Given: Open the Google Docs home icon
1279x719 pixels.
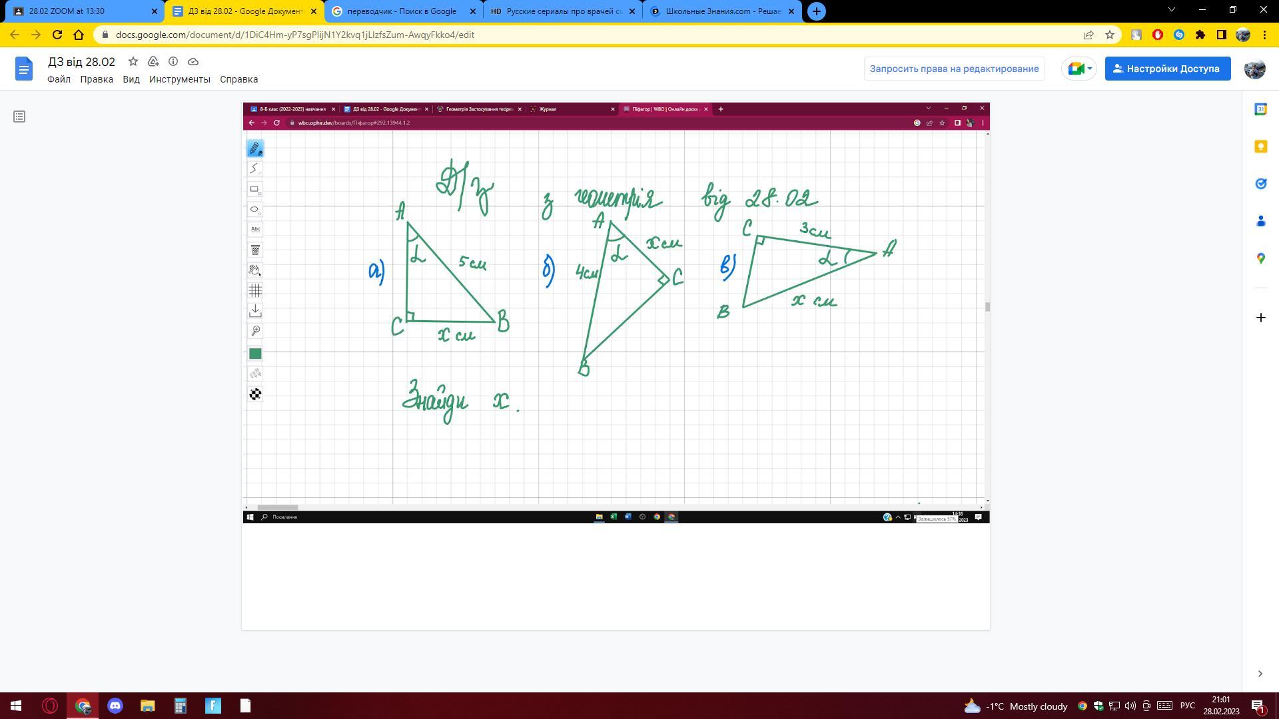Looking at the screenshot, I should [24, 69].
